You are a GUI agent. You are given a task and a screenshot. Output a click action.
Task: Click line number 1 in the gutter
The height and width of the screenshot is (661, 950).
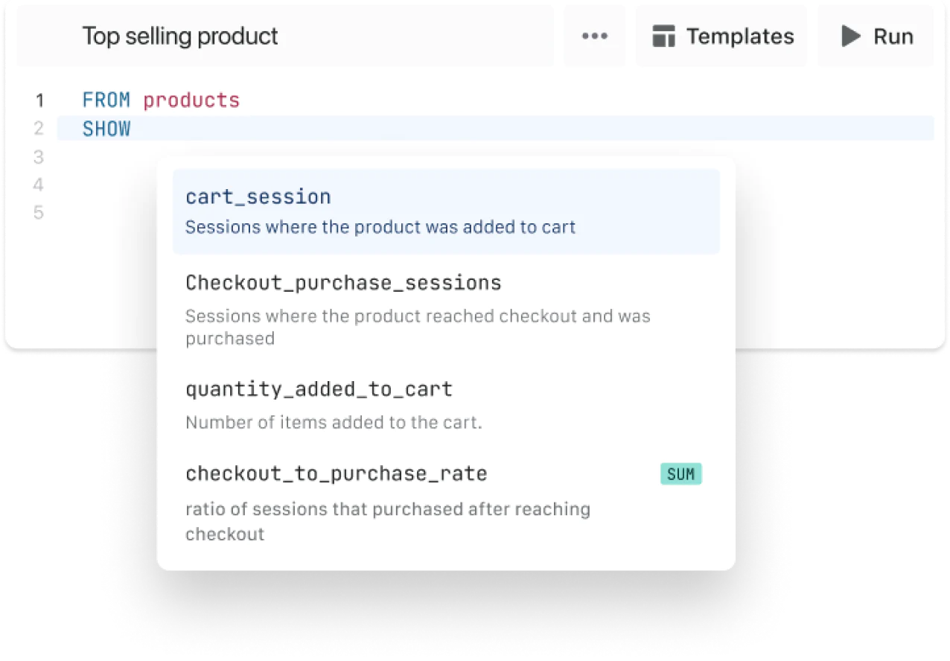pyautogui.click(x=39, y=100)
